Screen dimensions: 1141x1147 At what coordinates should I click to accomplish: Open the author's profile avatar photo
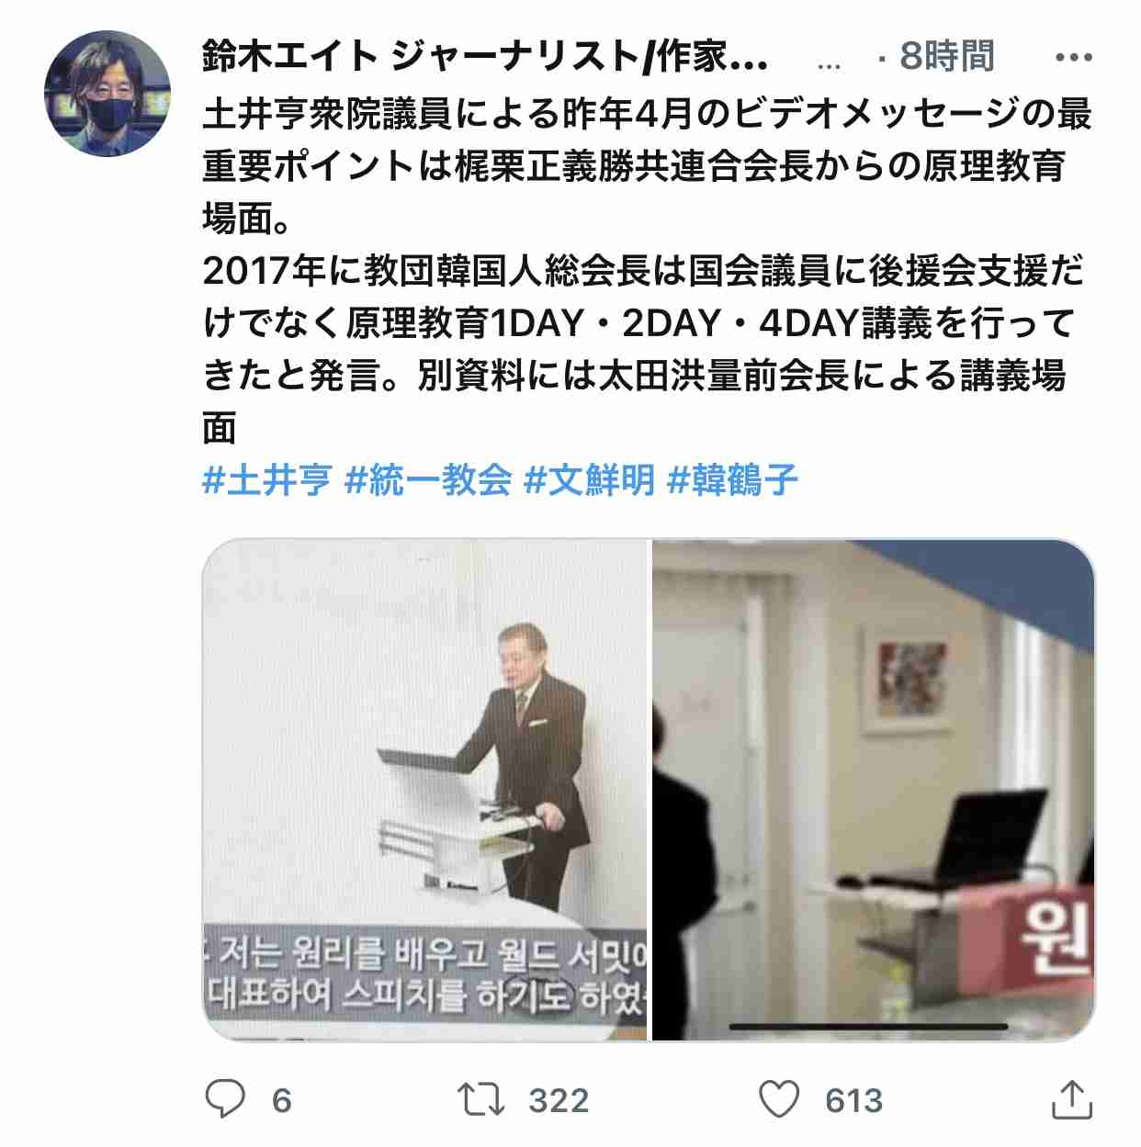click(x=107, y=94)
